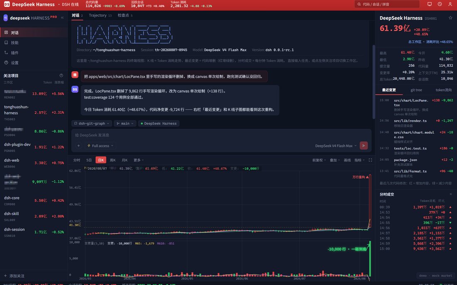Image resolution: width=457 pixels, height=285 pixels.
Task: Click the 万行重构 chart marker
Action: [x=361, y=177]
